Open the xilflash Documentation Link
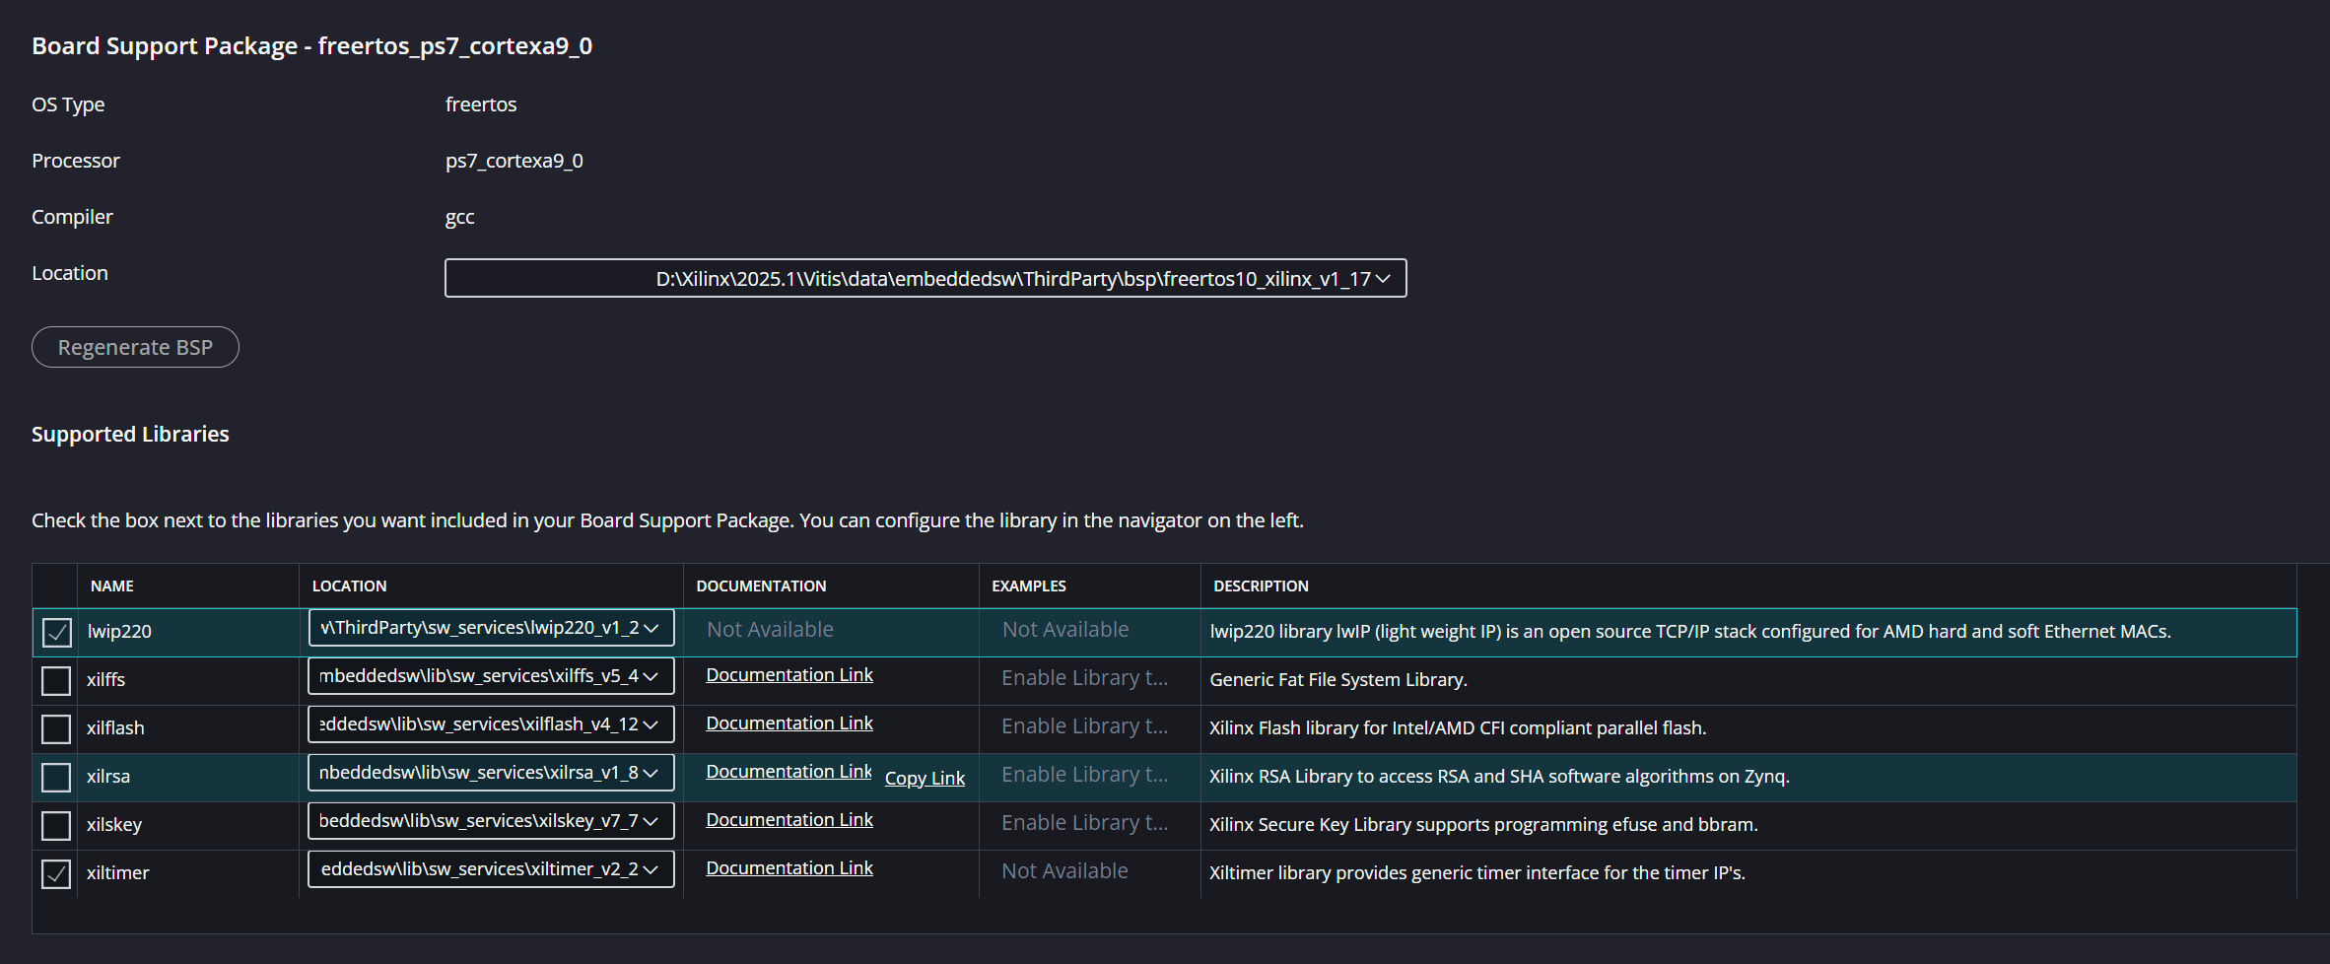 [x=788, y=723]
